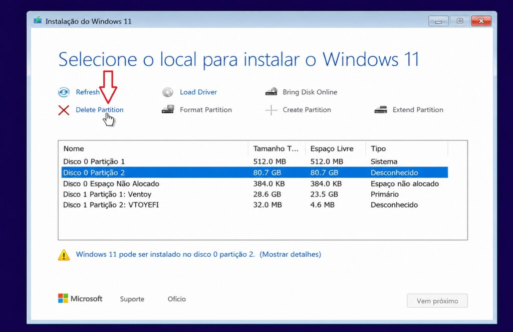
Task: Click the Espaço não alocado type cell
Action: [x=404, y=184]
